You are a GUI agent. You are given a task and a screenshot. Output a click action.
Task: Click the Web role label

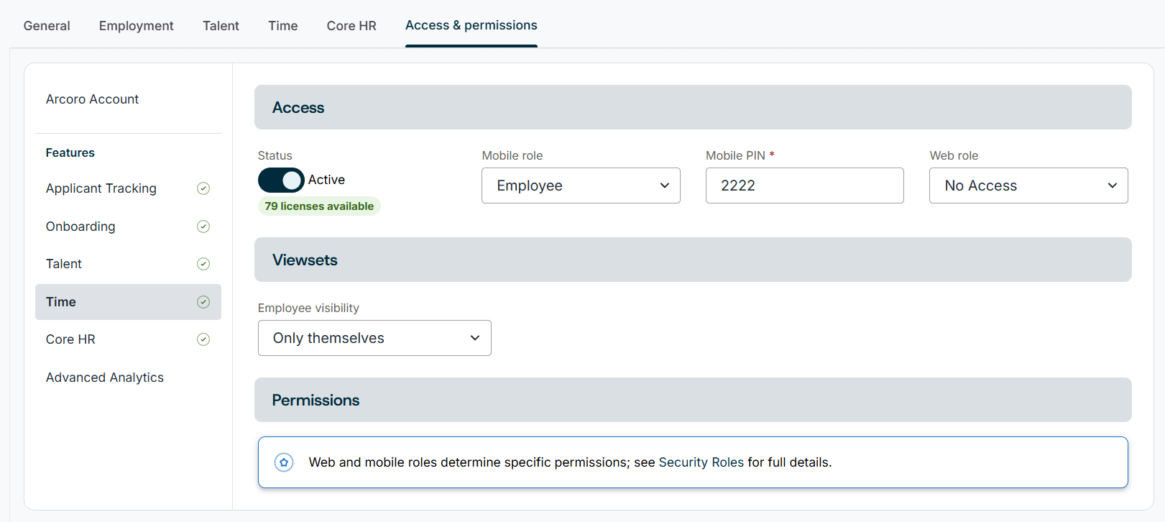(954, 155)
